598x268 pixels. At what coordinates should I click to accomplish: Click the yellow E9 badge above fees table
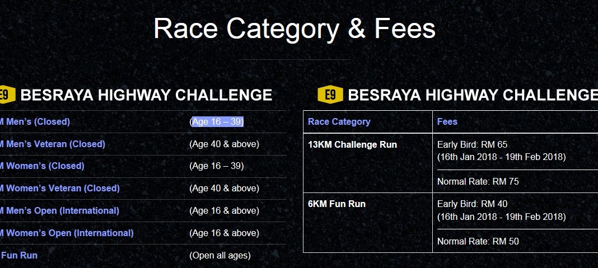tap(330, 95)
